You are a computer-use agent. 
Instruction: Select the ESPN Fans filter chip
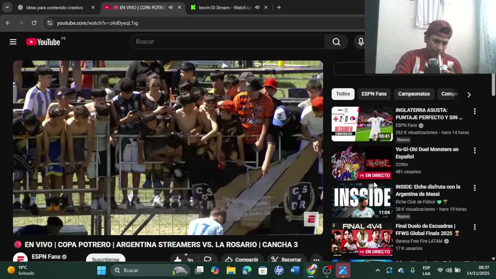click(x=374, y=94)
